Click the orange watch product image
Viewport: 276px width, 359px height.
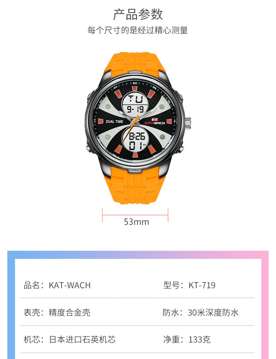[x=138, y=128]
